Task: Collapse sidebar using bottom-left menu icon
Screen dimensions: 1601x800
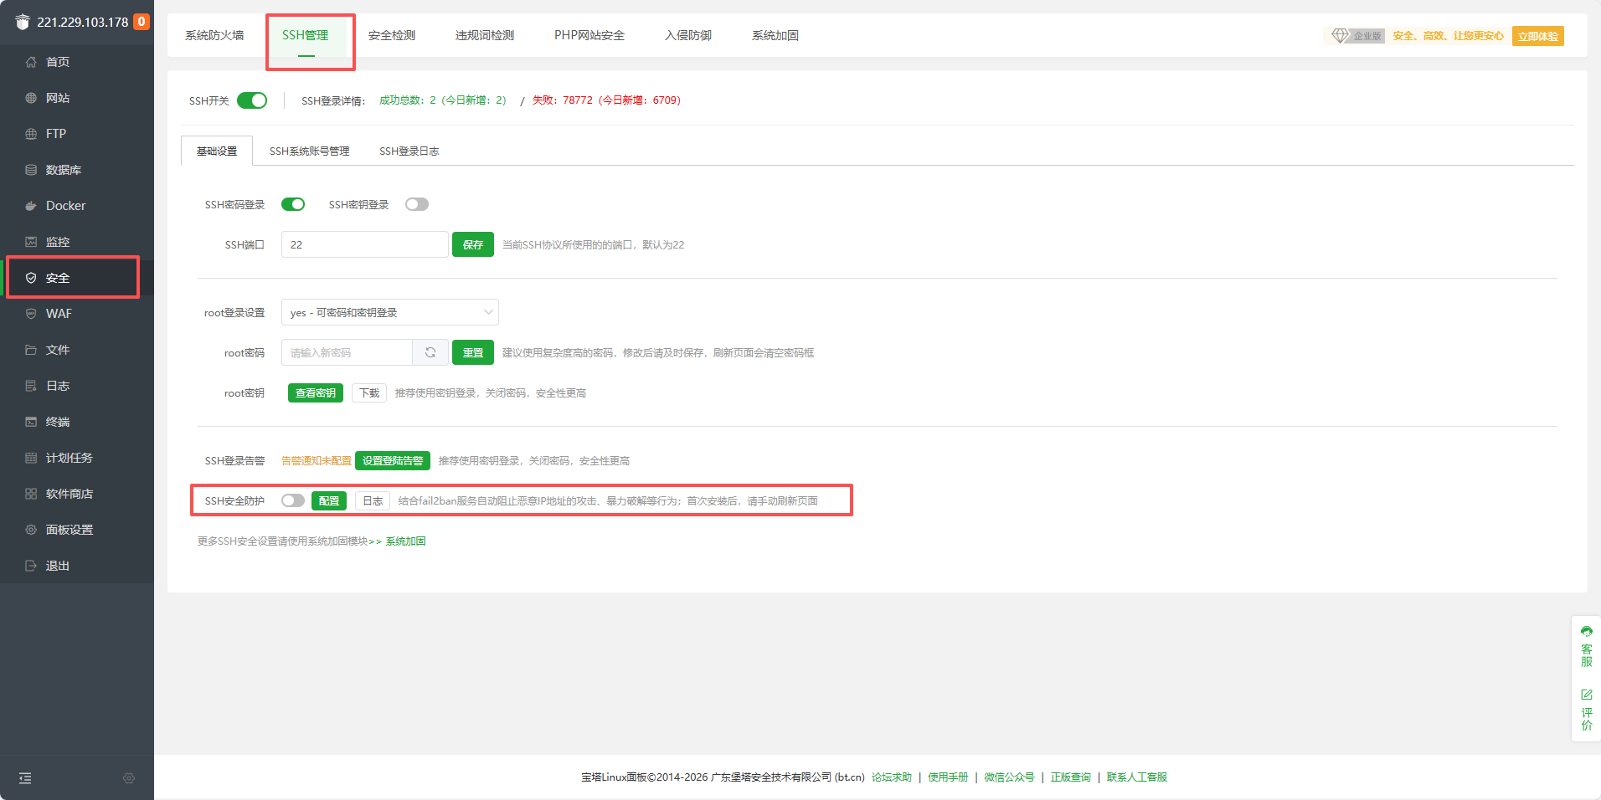Action: coord(25,778)
